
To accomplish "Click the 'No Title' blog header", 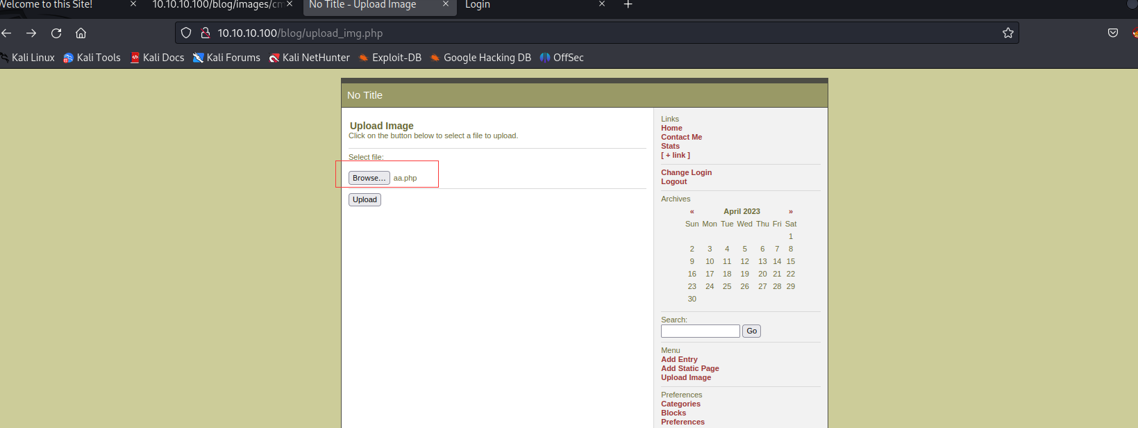I will pyautogui.click(x=365, y=95).
